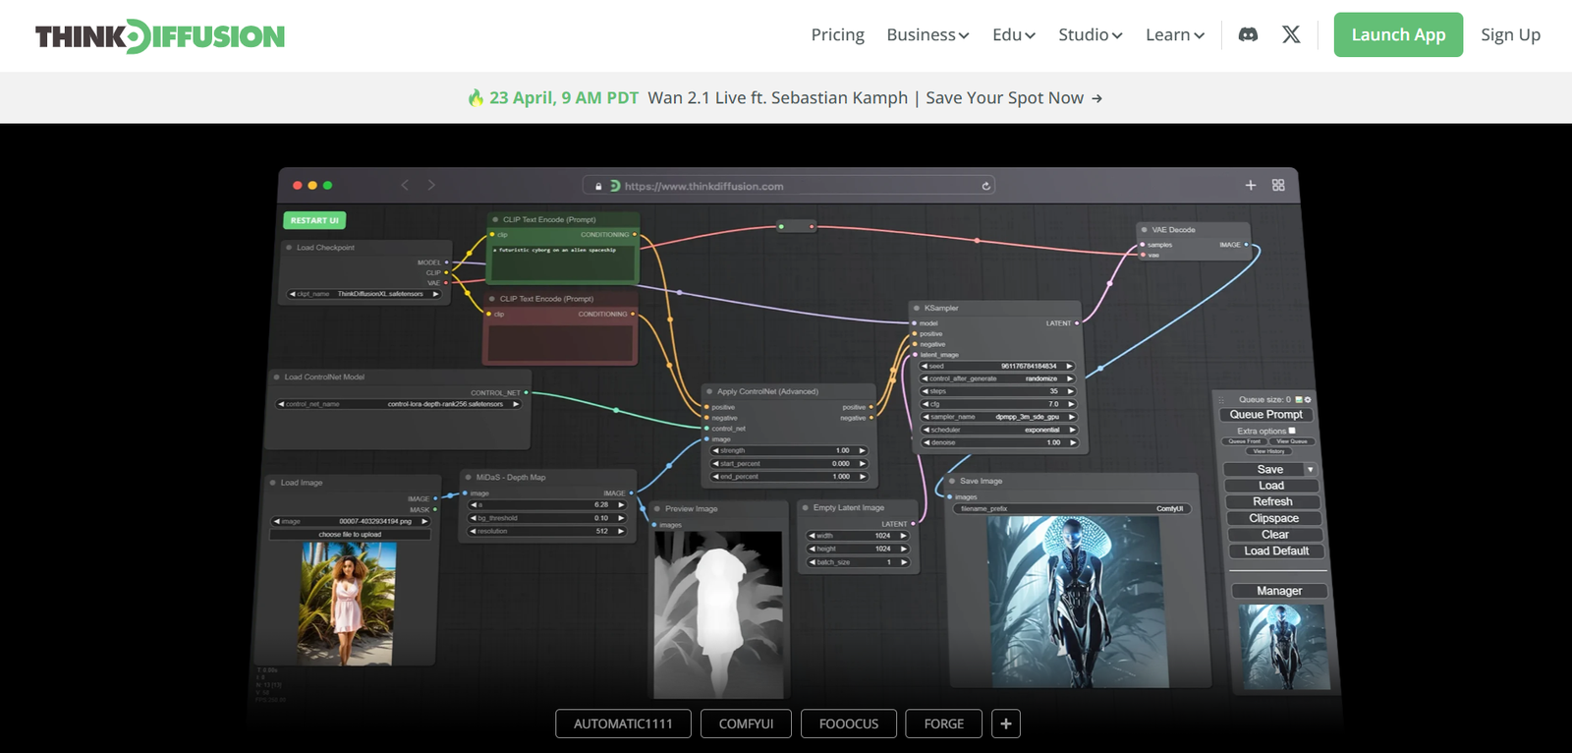Click the new tab plus icon in mockup browser

point(1250,185)
